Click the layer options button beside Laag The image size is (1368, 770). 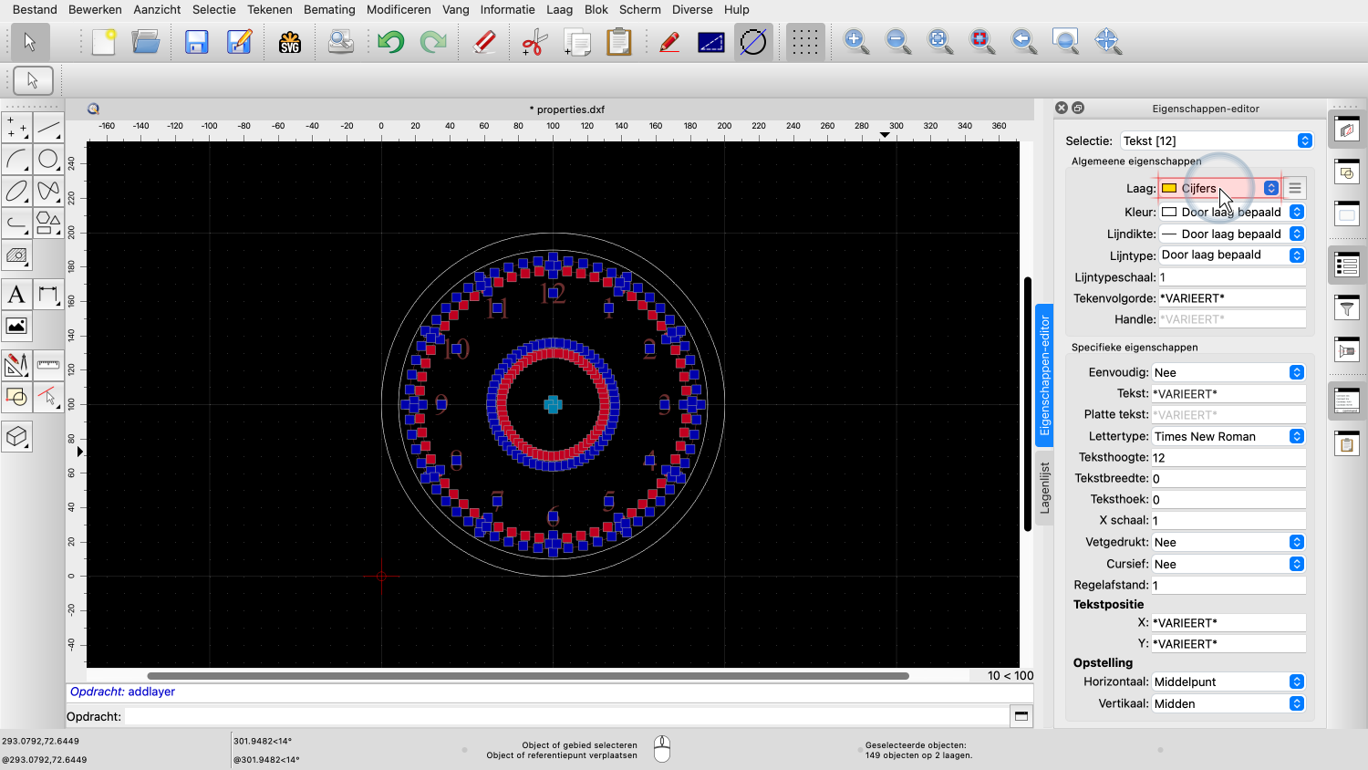pyautogui.click(x=1295, y=189)
